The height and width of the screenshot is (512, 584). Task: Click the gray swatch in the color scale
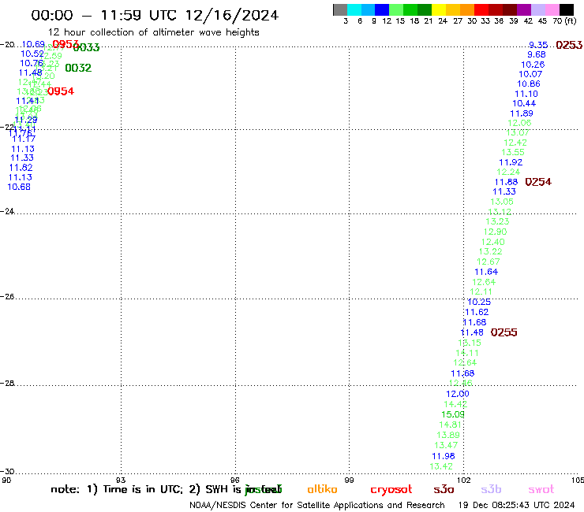340,9
